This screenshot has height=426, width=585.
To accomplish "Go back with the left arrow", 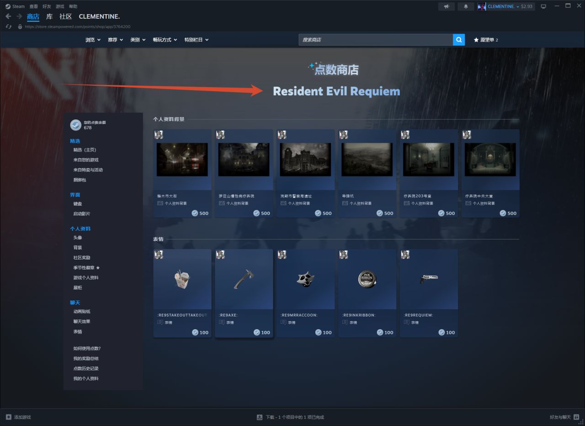I will [8, 16].
